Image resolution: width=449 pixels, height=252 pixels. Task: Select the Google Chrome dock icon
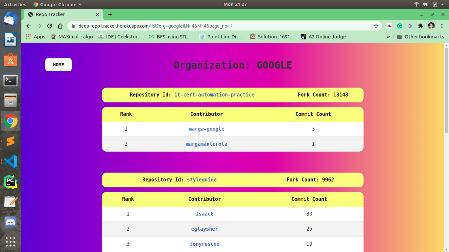click(x=11, y=121)
